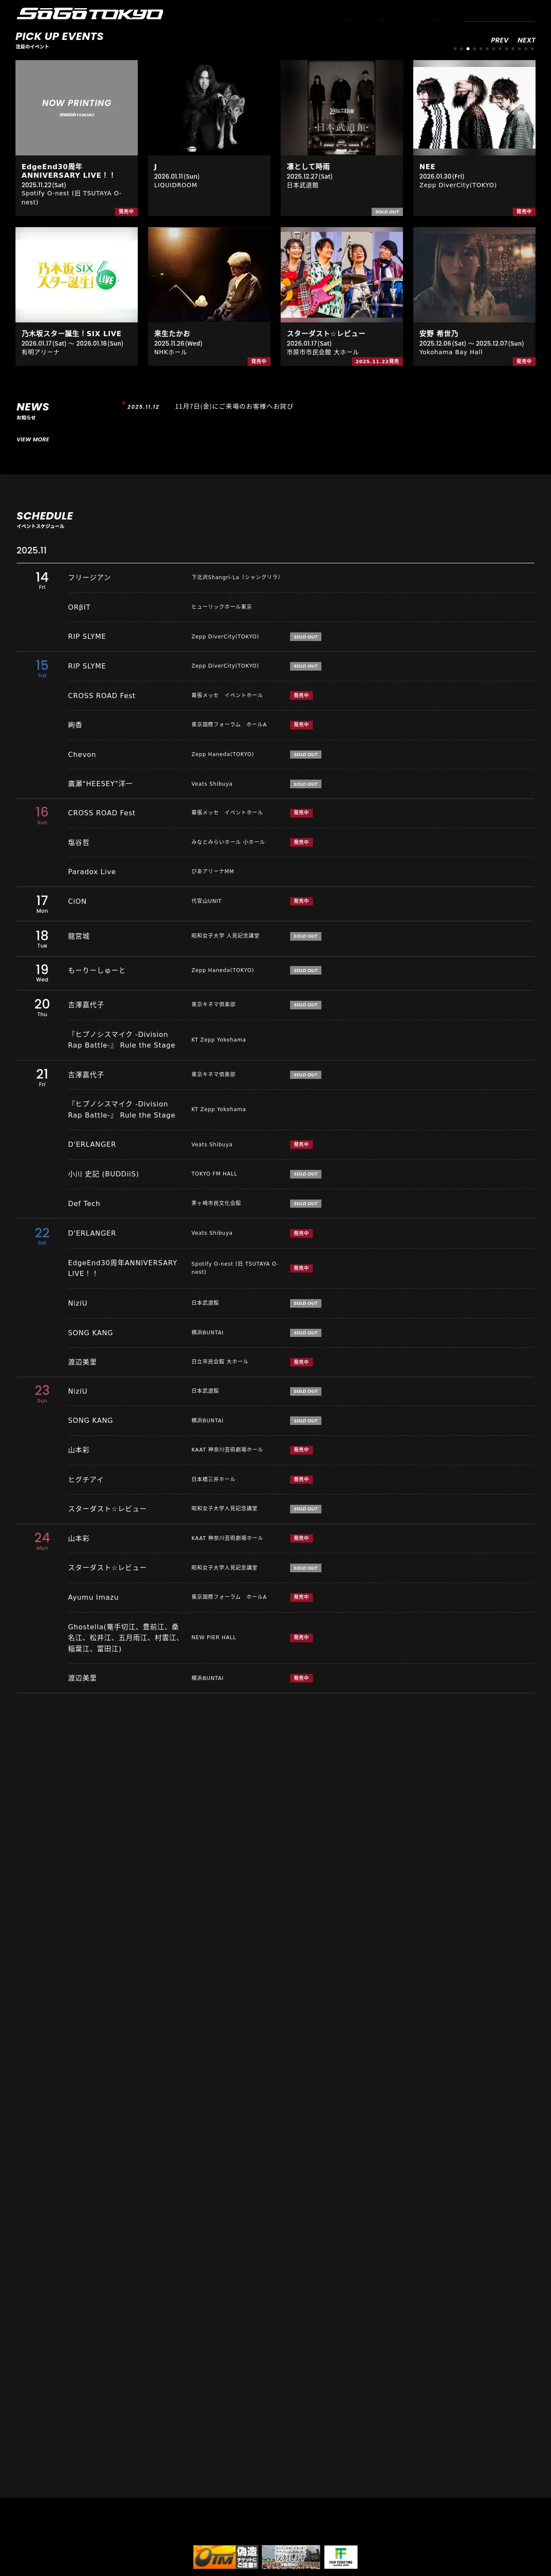Go to the PREV pick up events
551x2576 pixels.
click(499, 40)
